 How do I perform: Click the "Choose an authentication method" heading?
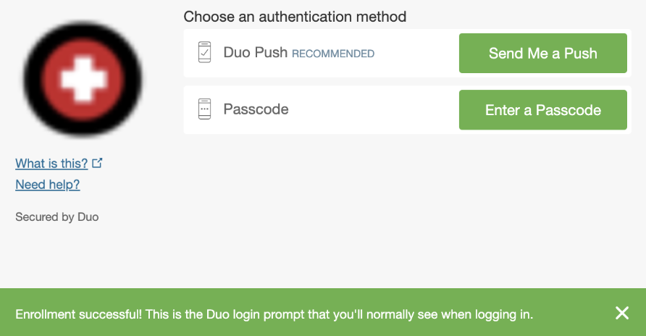pyautogui.click(x=295, y=16)
